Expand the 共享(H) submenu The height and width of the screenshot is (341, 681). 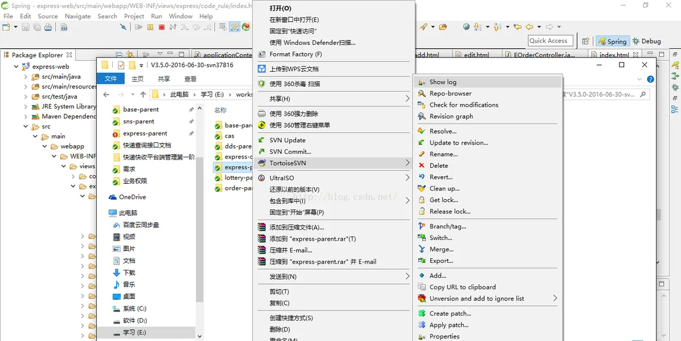pos(334,99)
